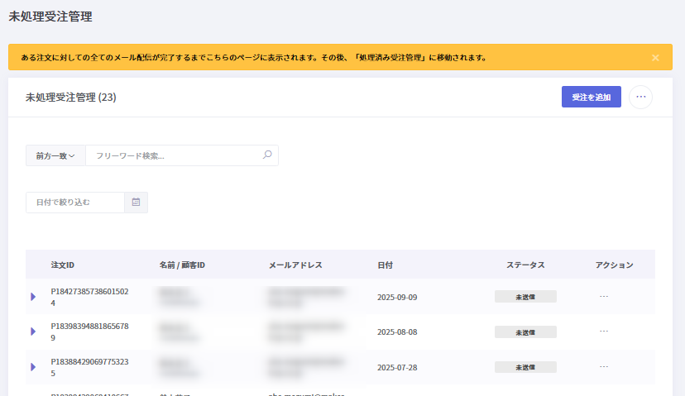Click the 受注を追加 button
685x396 pixels.
pos(591,97)
